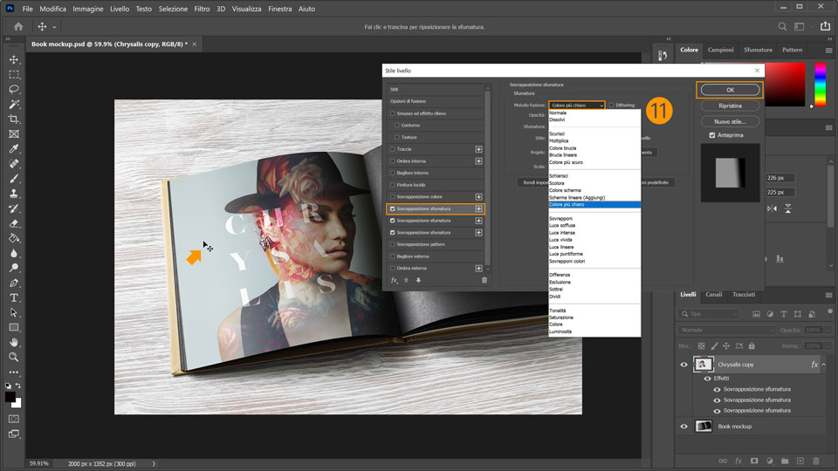Select the Pen tool
Screen dimensions: 838x471
coord(14,283)
